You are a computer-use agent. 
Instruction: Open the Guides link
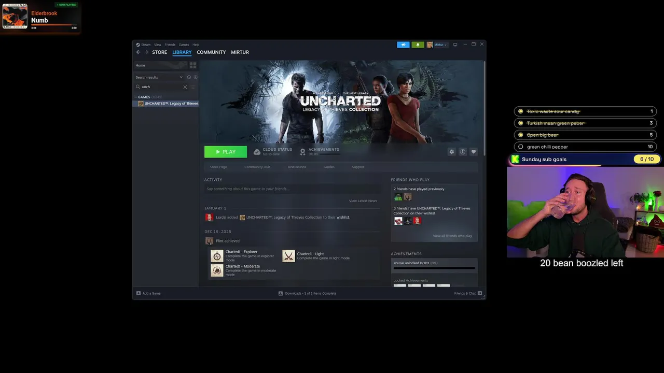click(329, 167)
